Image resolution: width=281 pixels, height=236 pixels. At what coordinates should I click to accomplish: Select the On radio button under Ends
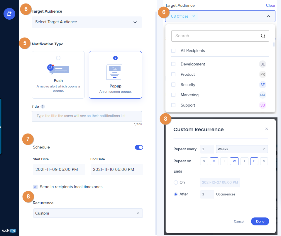click(x=176, y=182)
